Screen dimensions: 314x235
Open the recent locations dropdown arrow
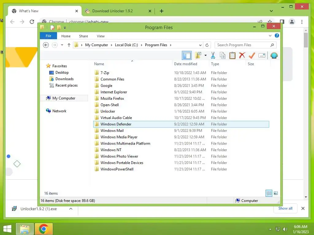(x=62, y=45)
